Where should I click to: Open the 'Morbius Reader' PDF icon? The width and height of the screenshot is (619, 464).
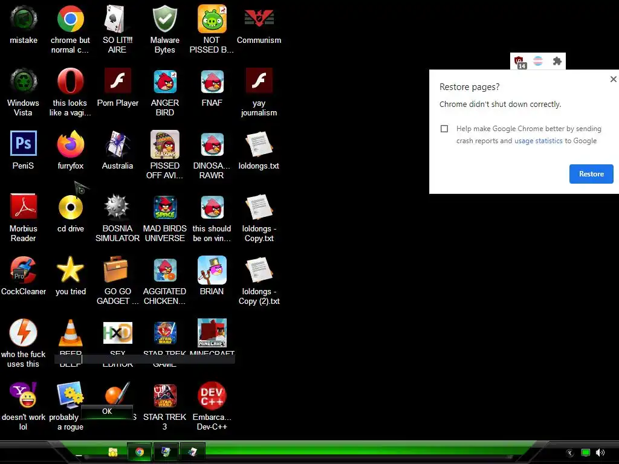[x=24, y=207]
